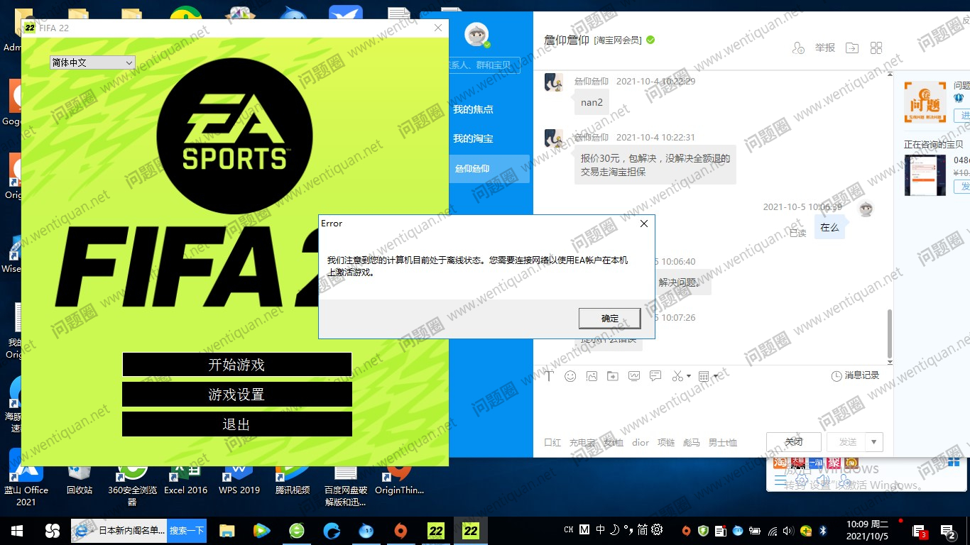
Task: Click 确定 in the Error dialog
Action: pyautogui.click(x=609, y=318)
